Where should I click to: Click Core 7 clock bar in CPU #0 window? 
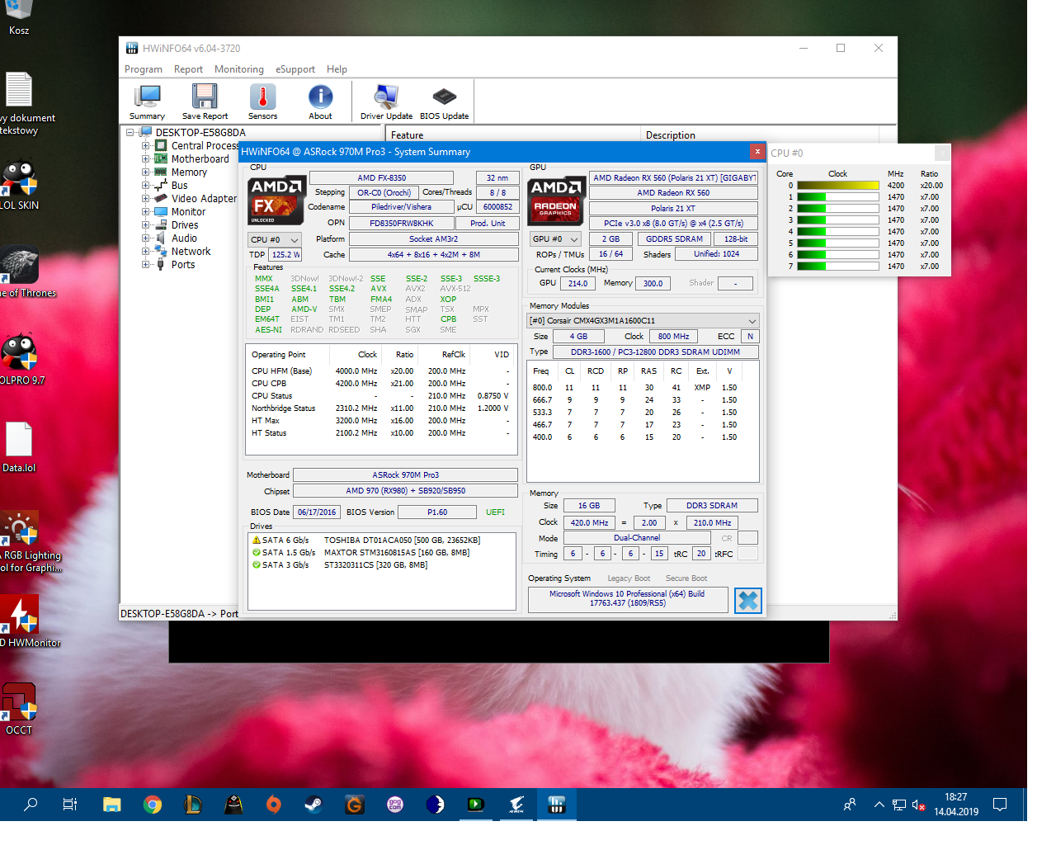pyautogui.click(x=838, y=267)
